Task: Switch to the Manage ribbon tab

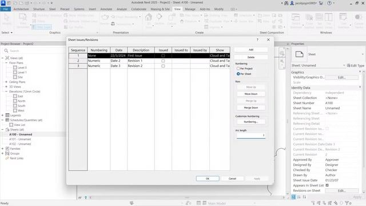Action: [x=190, y=9]
